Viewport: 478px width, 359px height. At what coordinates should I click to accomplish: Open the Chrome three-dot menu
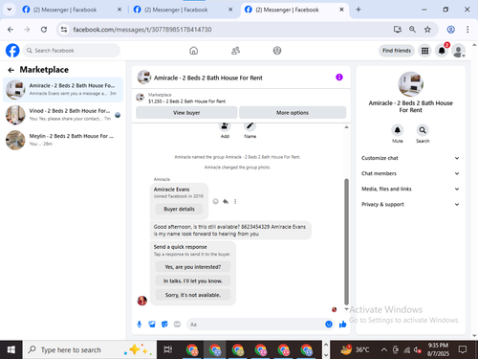coord(467,30)
